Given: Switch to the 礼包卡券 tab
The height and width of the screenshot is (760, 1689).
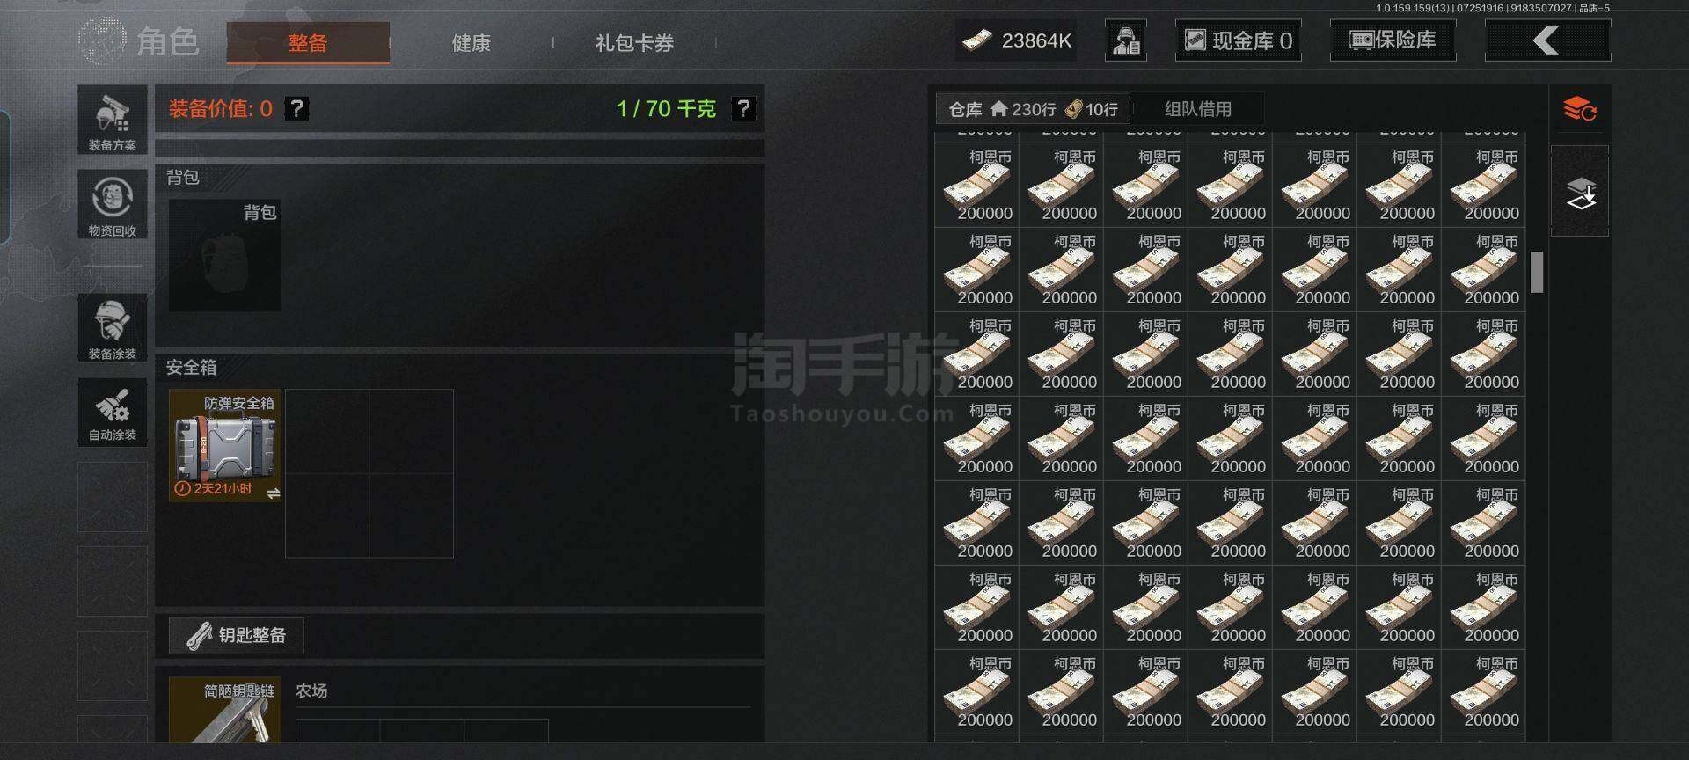Looking at the screenshot, I should tap(634, 42).
